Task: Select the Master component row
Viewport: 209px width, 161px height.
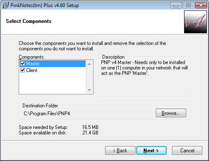Action: click(x=52, y=64)
